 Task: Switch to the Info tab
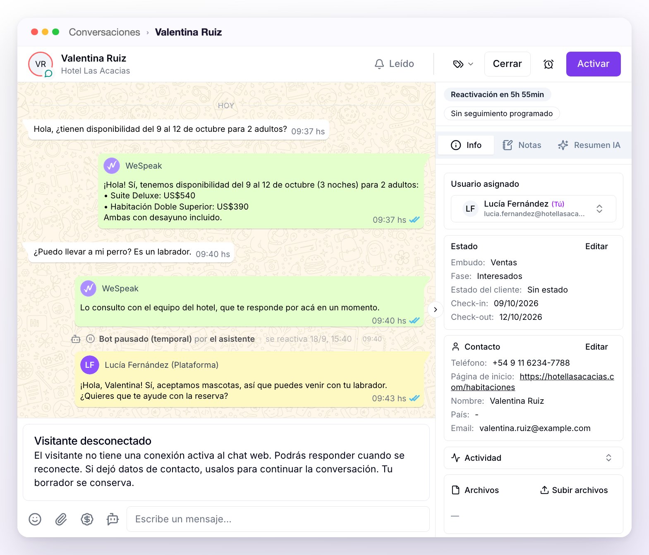pos(466,145)
